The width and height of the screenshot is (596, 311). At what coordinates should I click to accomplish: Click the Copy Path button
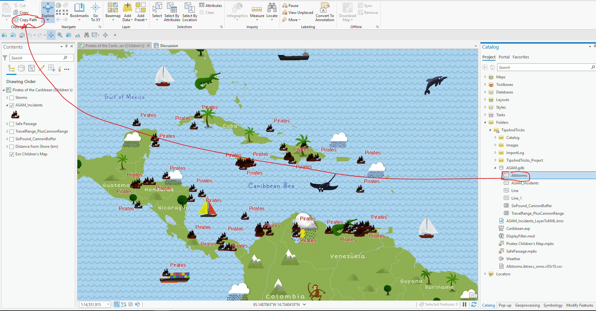coord(25,20)
